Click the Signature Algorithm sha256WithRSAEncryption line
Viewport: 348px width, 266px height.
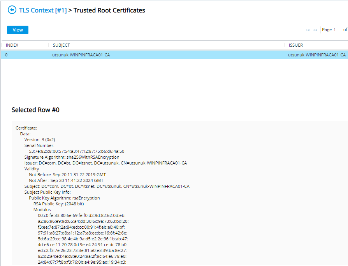tap(72, 157)
